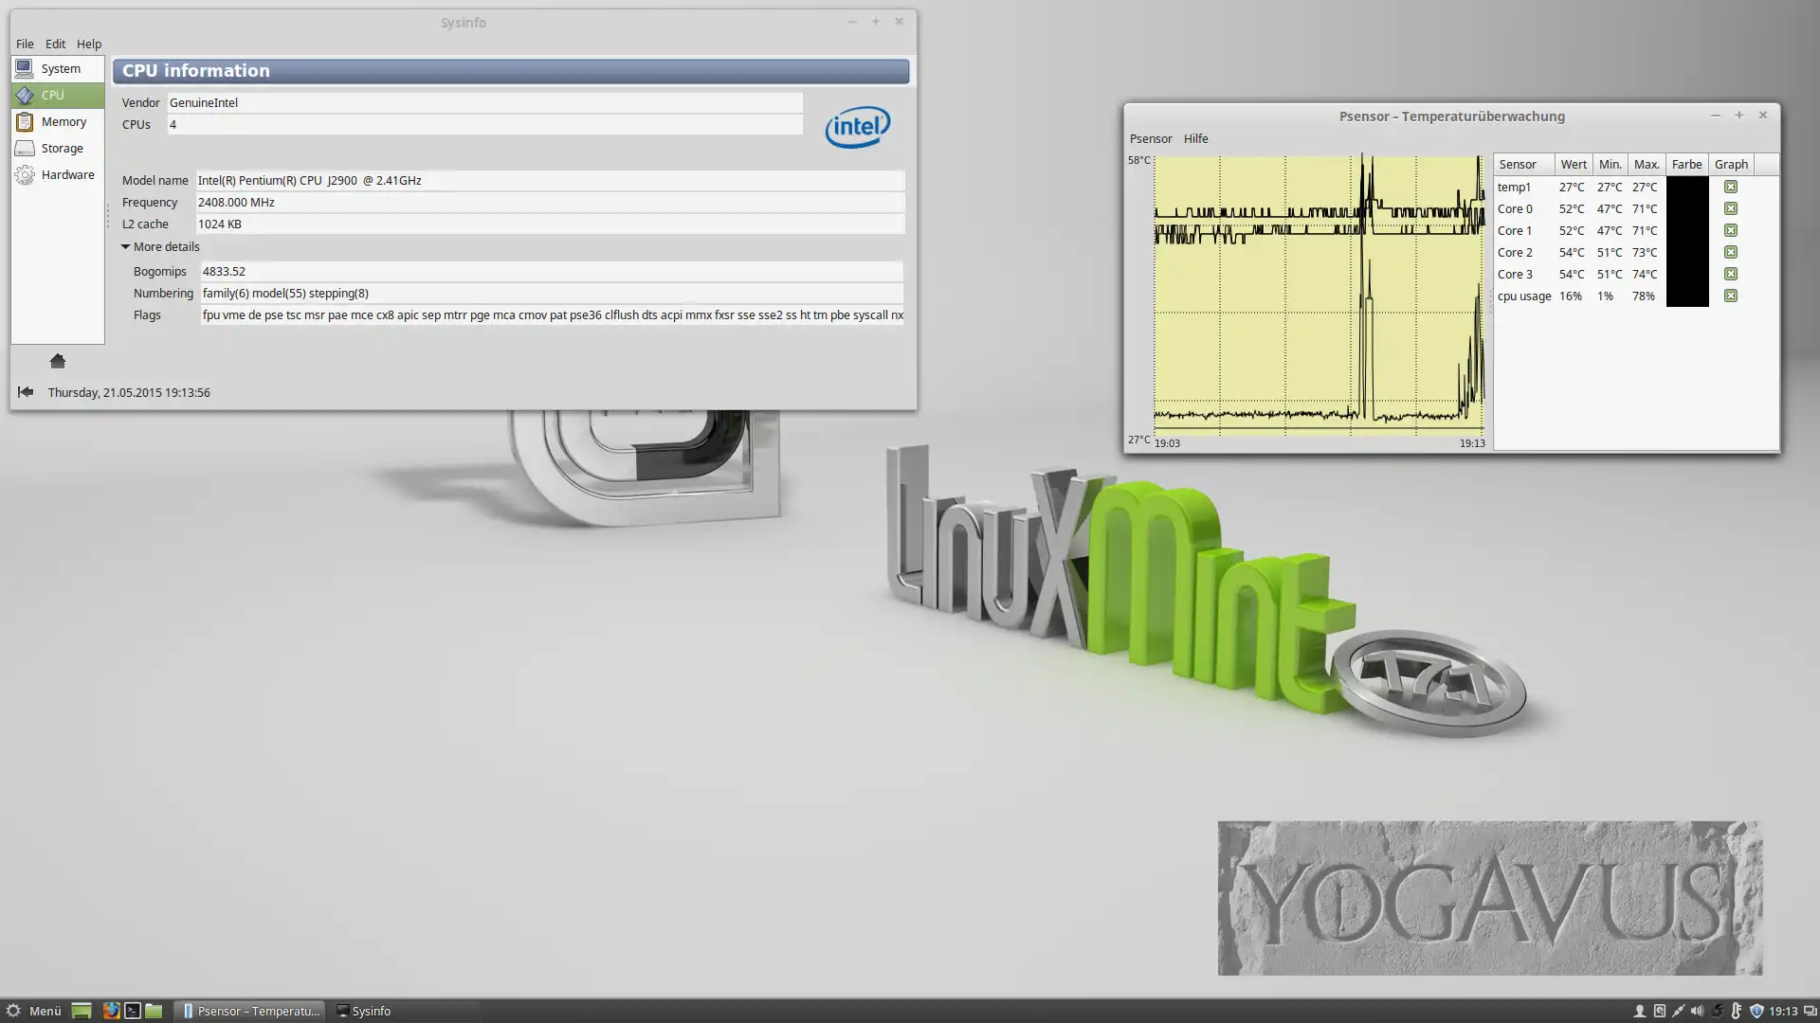
Task: Disable graph checkbox for cpu usage
Action: coord(1730,296)
